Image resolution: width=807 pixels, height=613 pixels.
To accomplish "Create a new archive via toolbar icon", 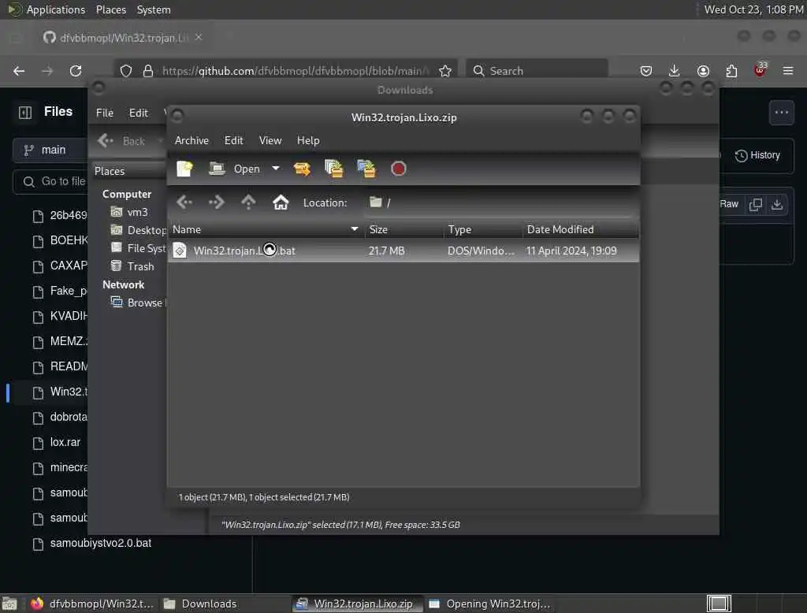I will 184,169.
